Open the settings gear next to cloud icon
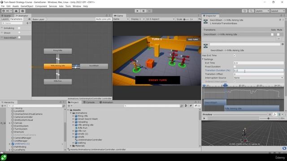 click(x=22, y=11)
